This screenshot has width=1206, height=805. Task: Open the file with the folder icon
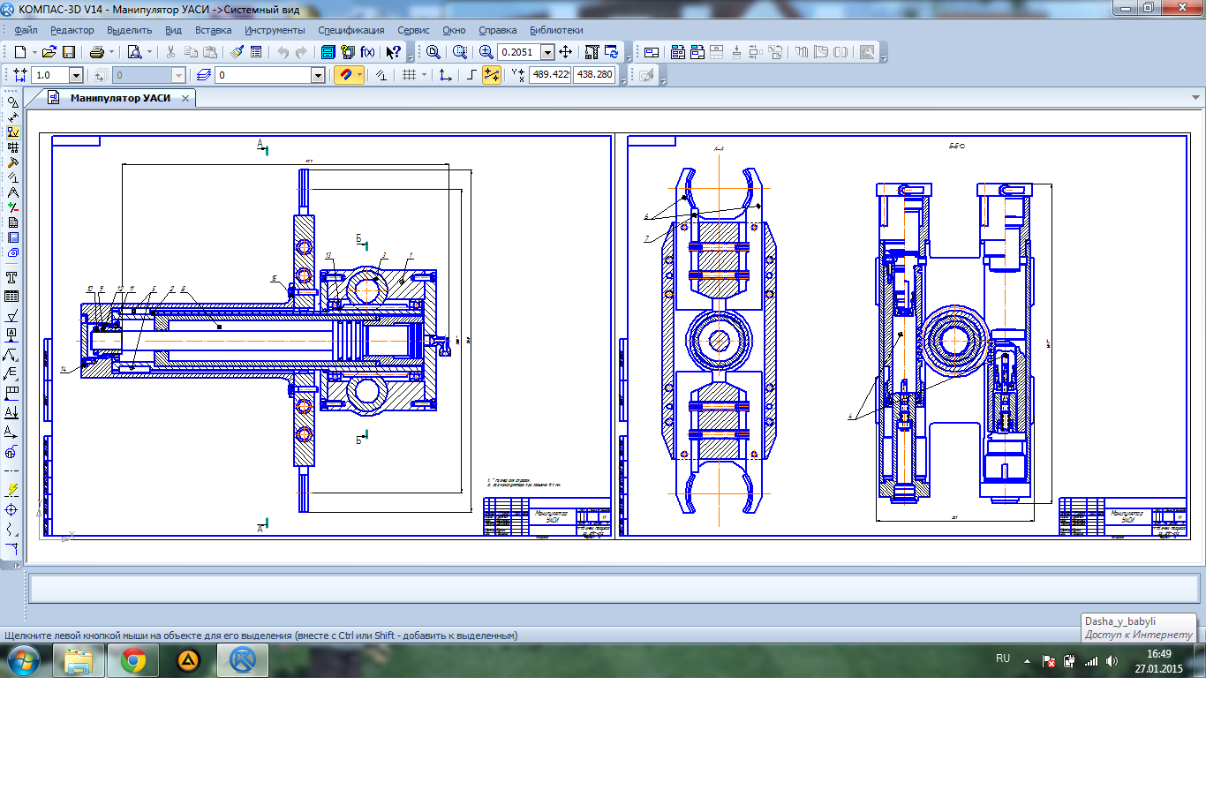pos(49,52)
